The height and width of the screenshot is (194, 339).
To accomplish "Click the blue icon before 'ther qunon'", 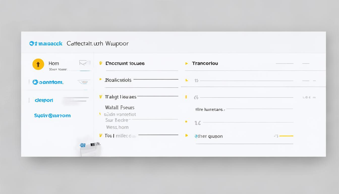I will coord(196,136).
